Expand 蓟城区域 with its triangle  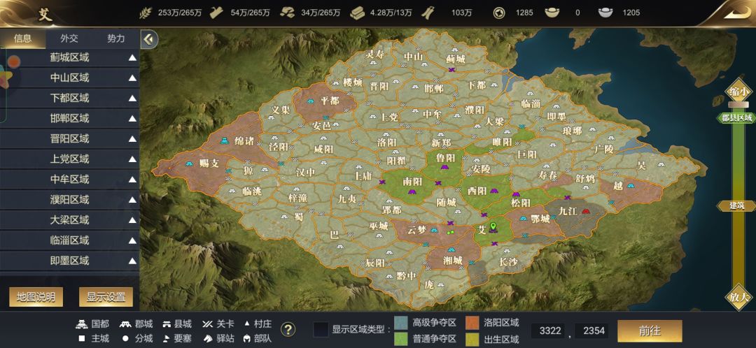(132, 58)
